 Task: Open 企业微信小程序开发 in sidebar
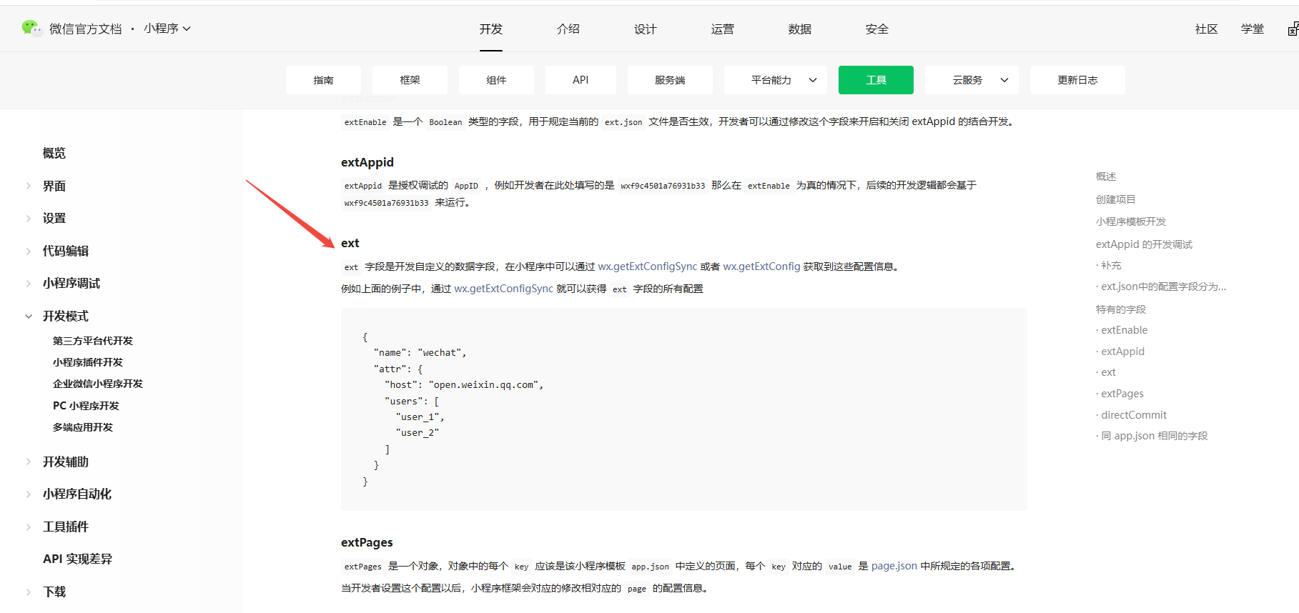[98, 384]
